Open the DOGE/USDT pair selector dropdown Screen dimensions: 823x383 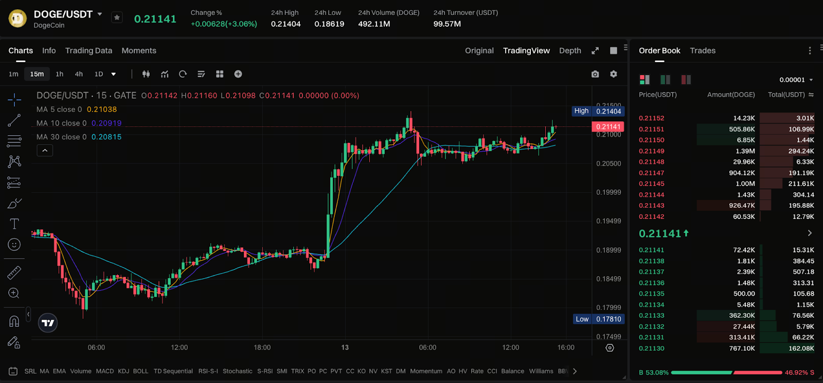(100, 14)
